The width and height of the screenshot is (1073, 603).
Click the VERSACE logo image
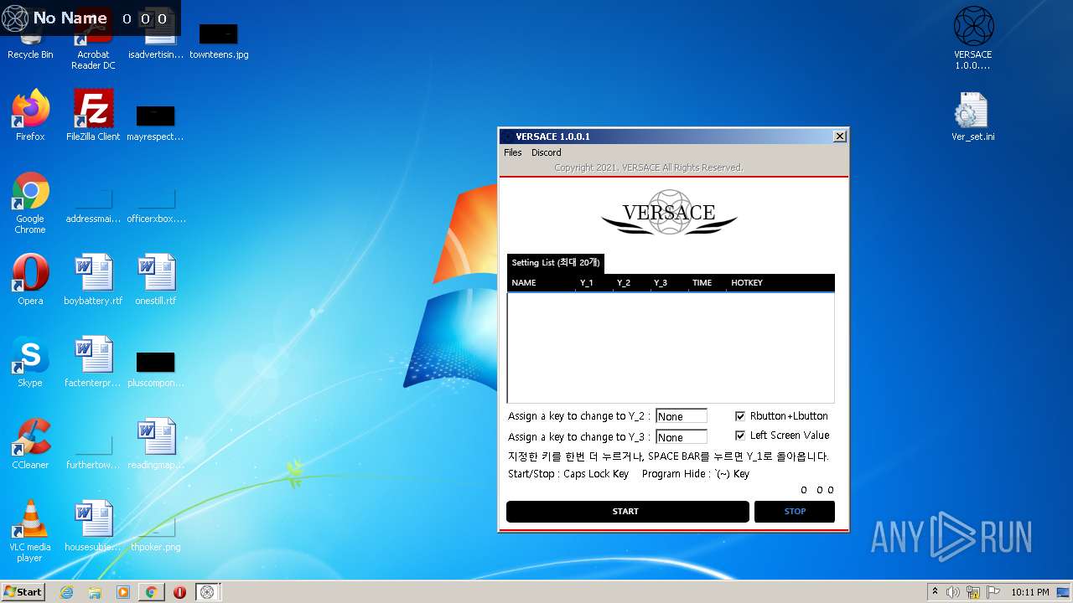669,213
